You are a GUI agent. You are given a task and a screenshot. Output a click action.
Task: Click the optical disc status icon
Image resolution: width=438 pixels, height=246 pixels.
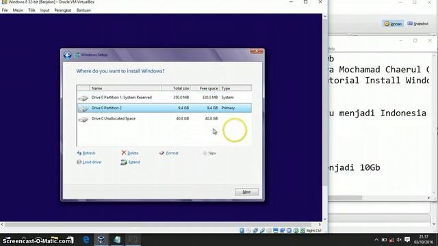tap(248, 231)
